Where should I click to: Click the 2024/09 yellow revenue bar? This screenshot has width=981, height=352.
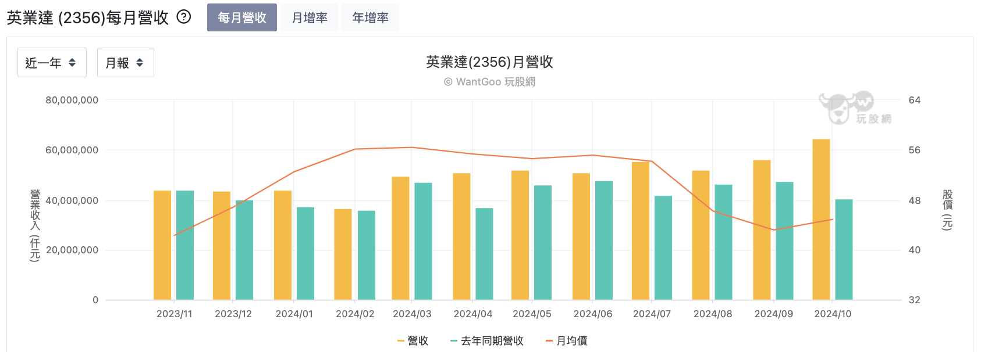click(762, 230)
